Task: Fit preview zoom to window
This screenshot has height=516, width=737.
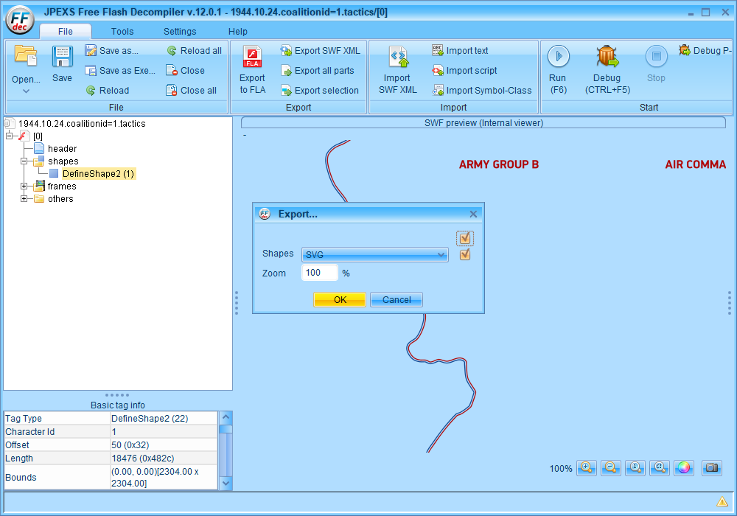Action: pyautogui.click(x=660, y=467)
